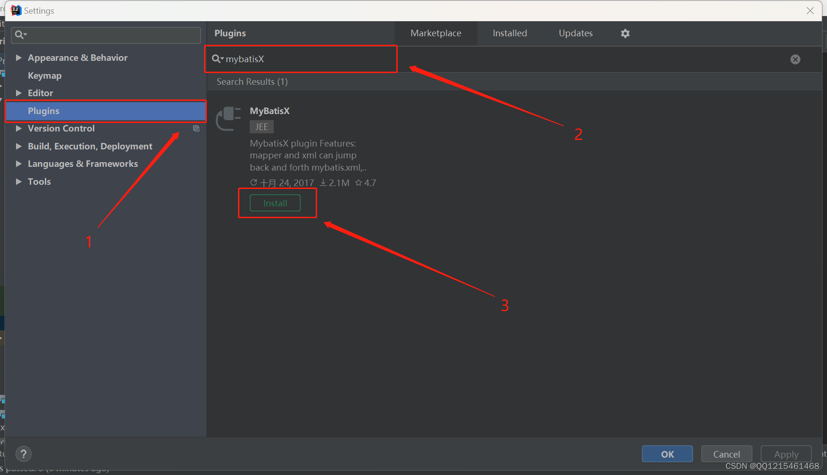Confirm settings with the OK button

tap(667, 454)
